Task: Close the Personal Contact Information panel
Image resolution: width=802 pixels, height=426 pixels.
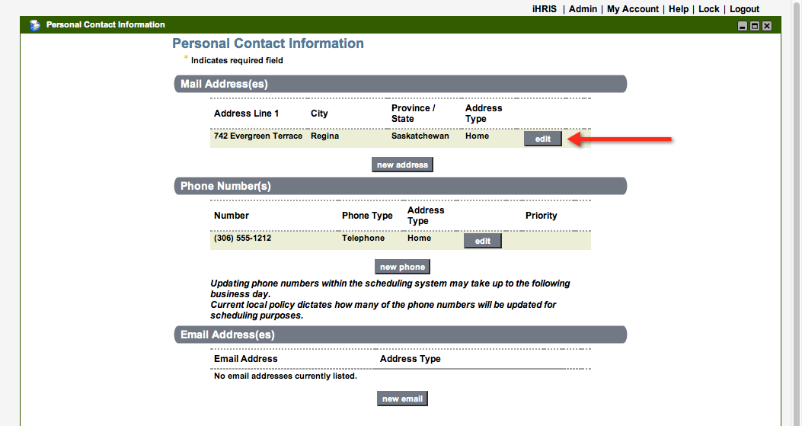Action: click(766, 26)
